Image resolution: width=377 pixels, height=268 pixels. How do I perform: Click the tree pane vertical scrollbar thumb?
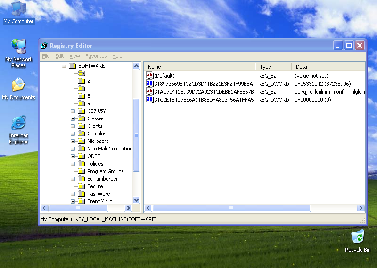(x=136, y=135)
